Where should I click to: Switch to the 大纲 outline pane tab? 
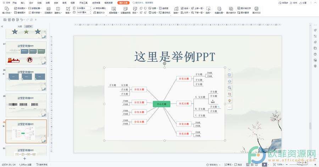(19, 27)
